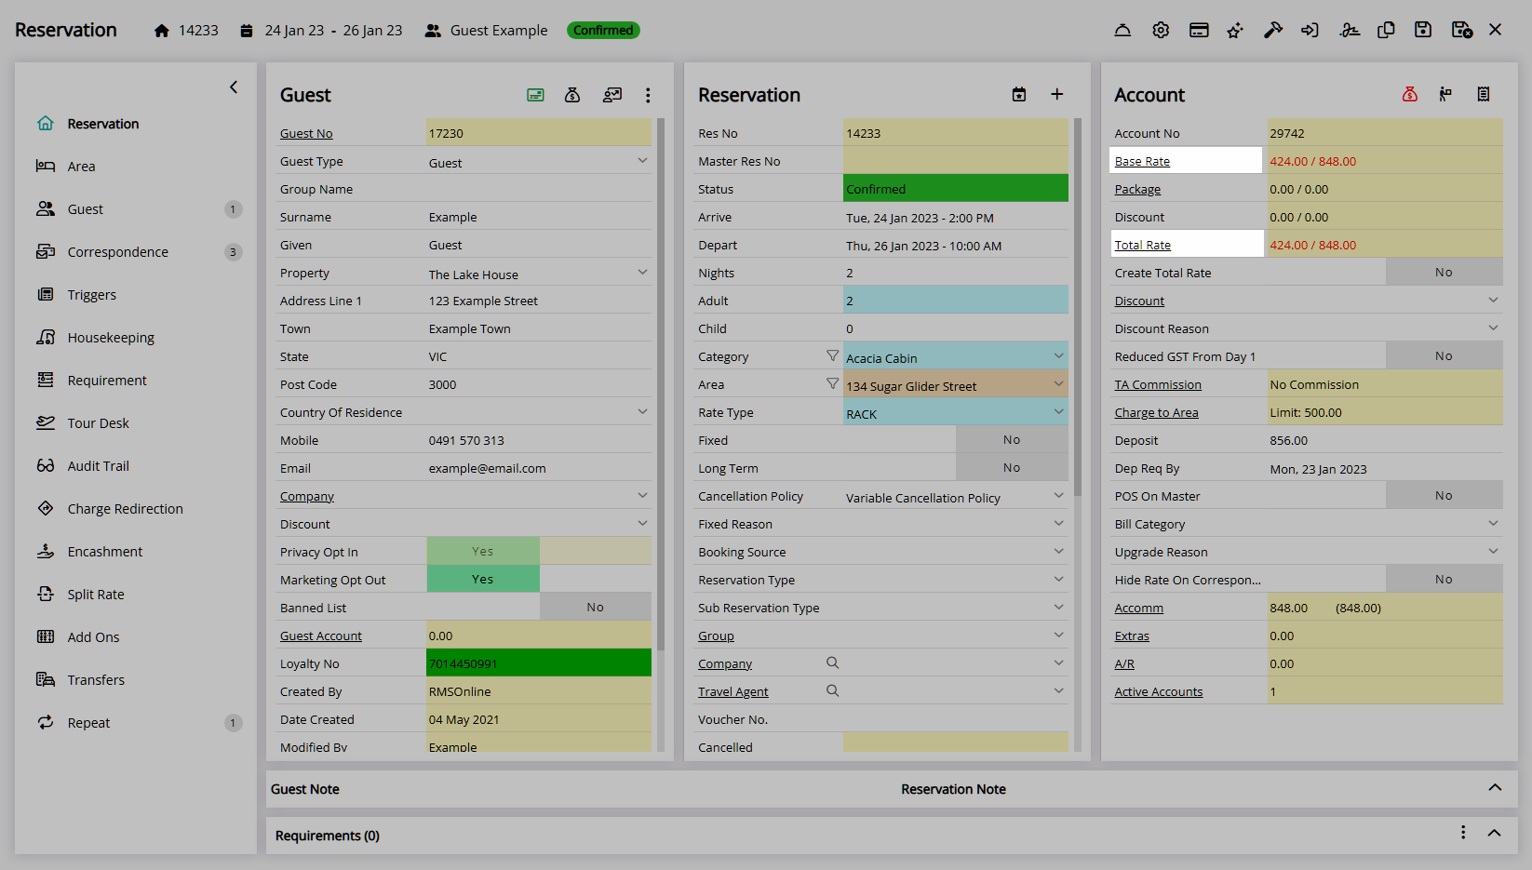Click the sparkle stars icon
Viewport: 1532px width, 870px height.
[1235, 30]
